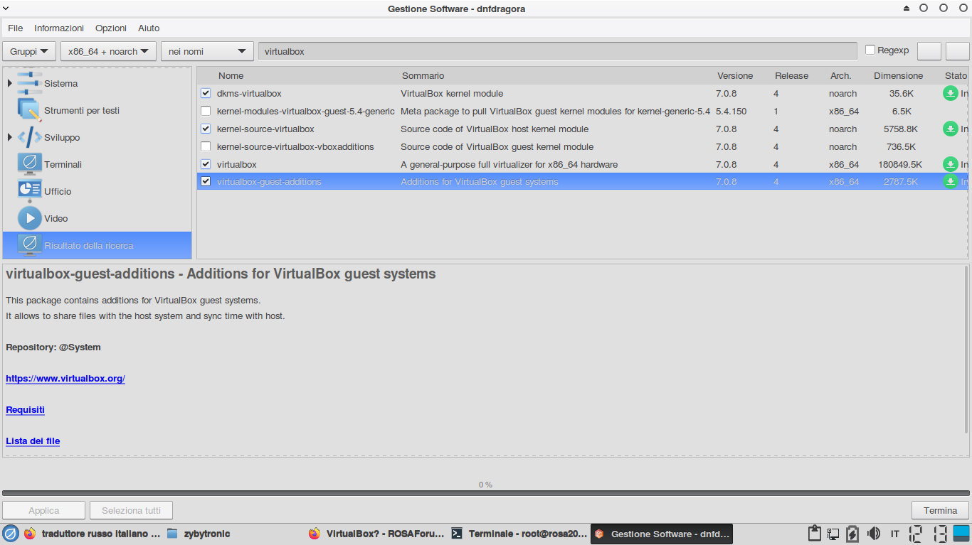Click the Strumenti per testi icon
This screenshot has height=545, width=972.
[x=29, y=110]
